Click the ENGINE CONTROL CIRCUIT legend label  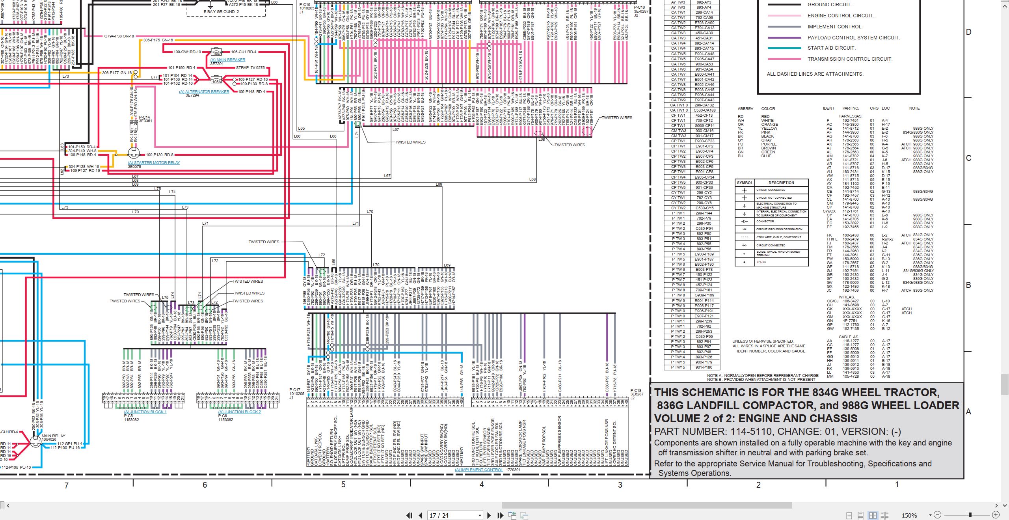(x=840, y=16)
